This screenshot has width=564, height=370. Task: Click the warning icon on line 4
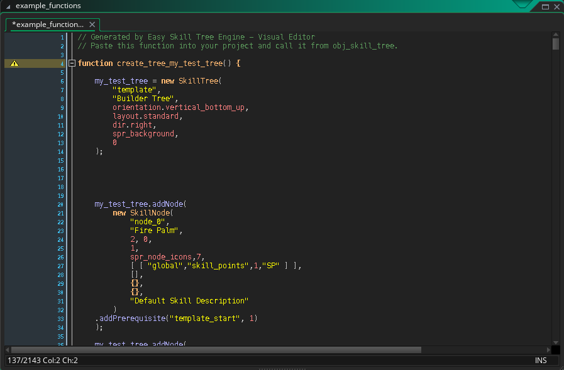pyautogui.click(x=14, y=63)
